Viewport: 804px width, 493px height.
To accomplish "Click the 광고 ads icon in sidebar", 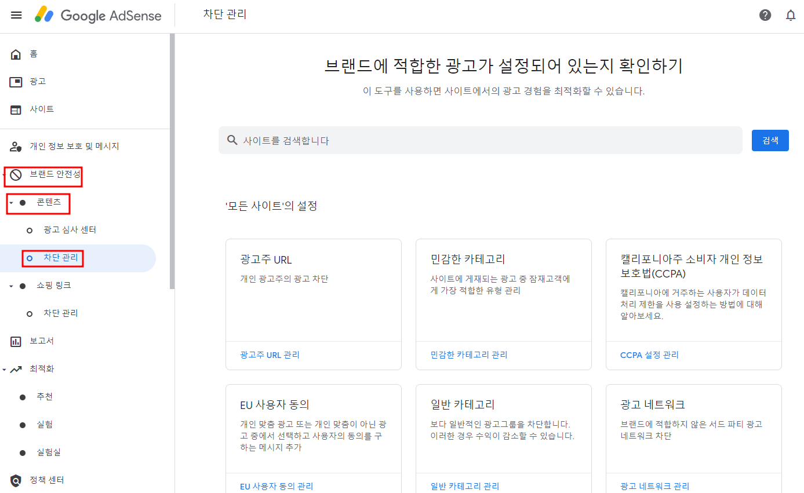I will pos(16,82).
